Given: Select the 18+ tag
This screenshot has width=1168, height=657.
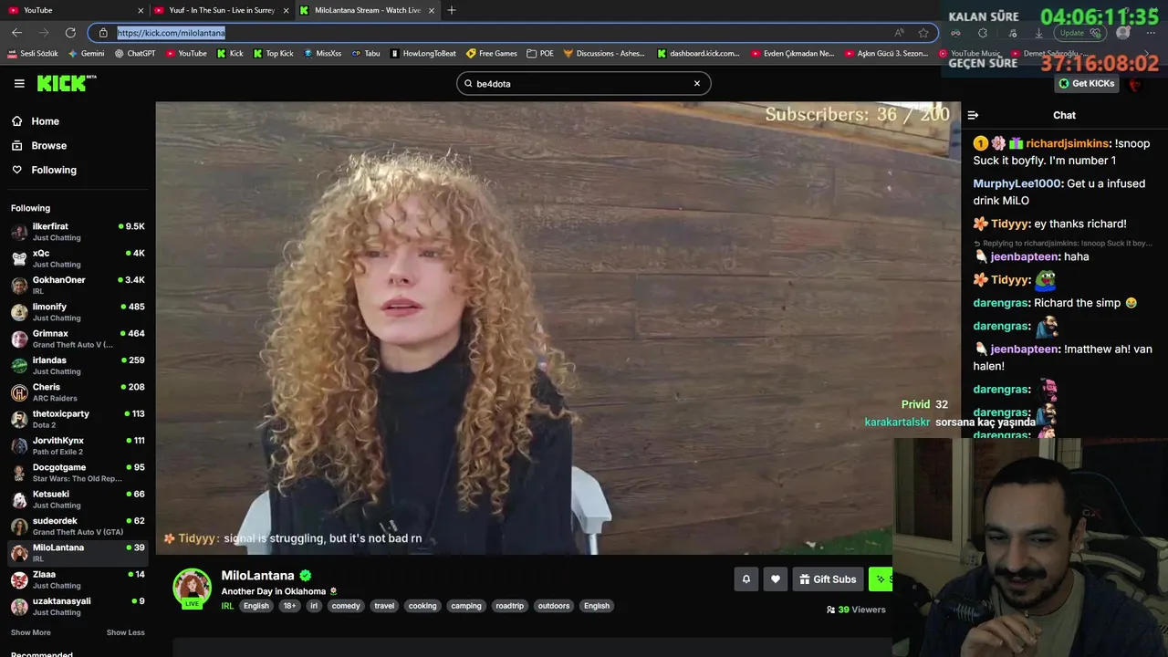Looking at the screenshot, I should click(289, 606).
